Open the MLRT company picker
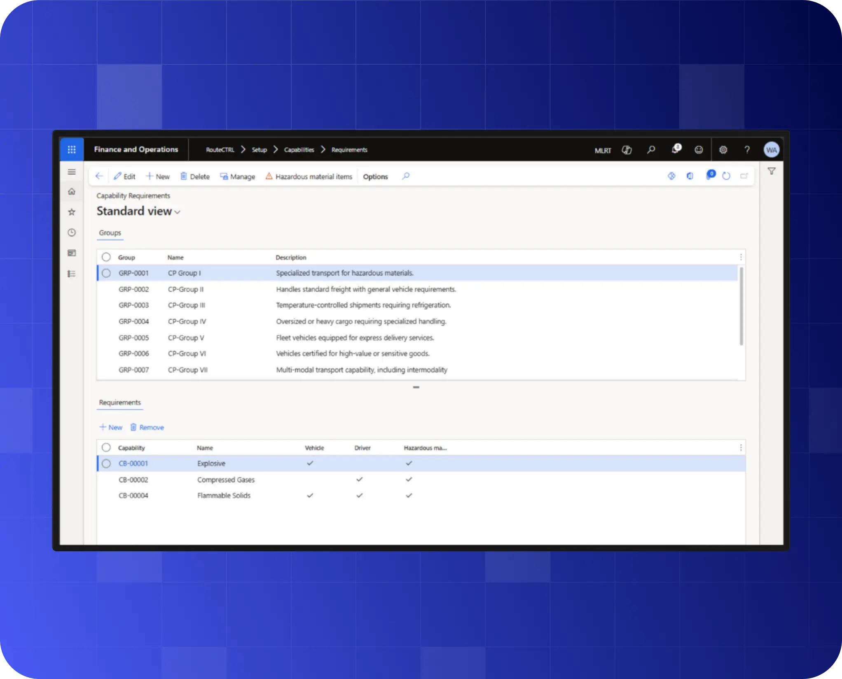This screenshot has height=679, width=842. (603, 150)
